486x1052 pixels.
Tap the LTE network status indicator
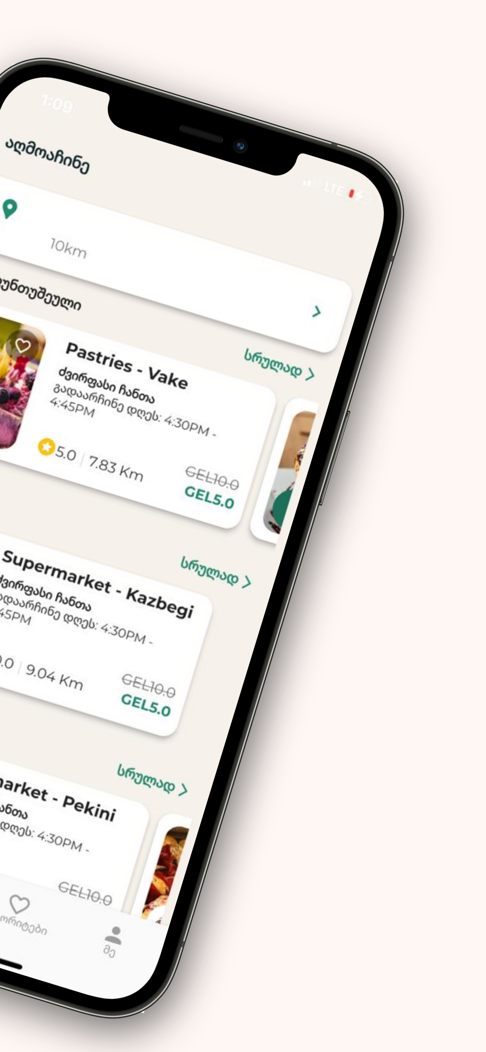click(x=333, y=189)
